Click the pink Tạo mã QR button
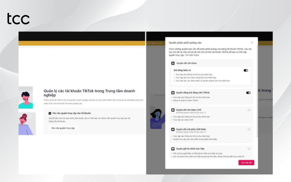This screenshot has width=291, height=182. [x=246, y=162]
